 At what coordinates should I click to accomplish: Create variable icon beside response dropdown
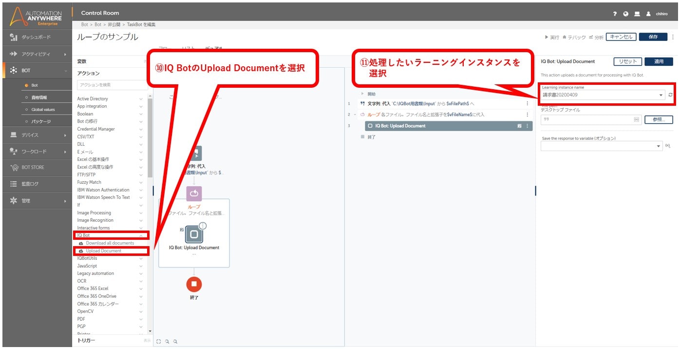(668, 146)
